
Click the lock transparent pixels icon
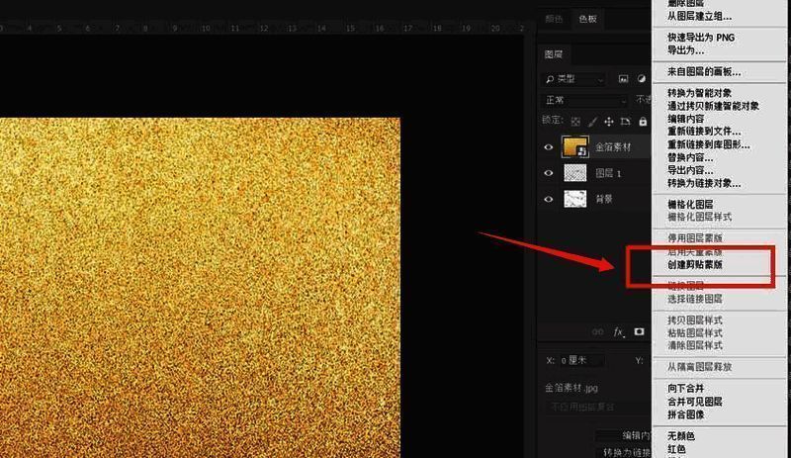click(x=577, y=122)
